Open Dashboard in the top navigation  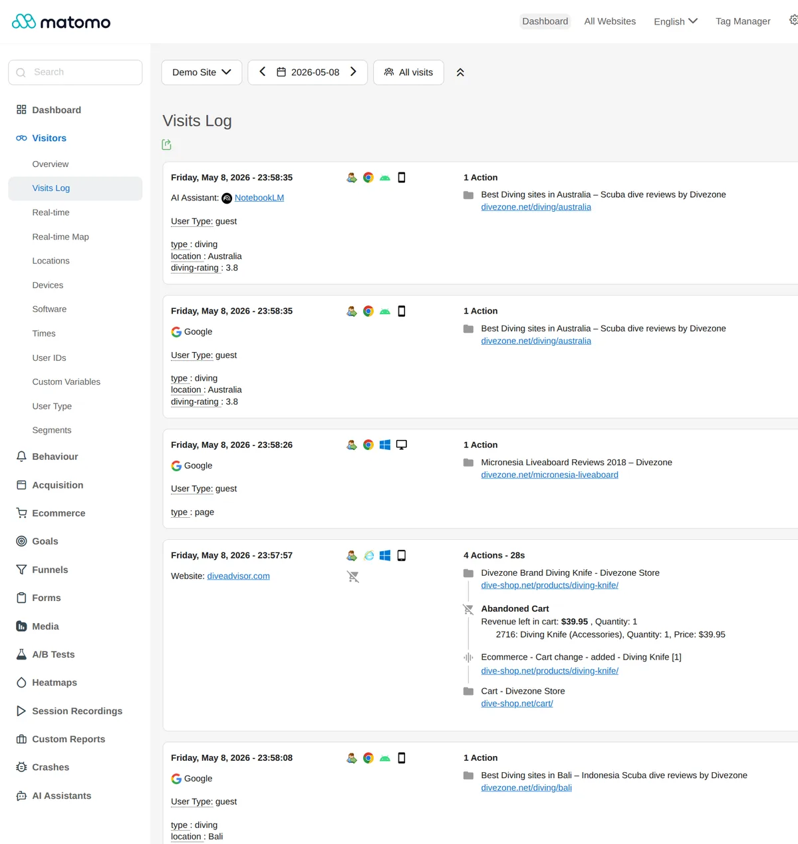tap(545, 21)
